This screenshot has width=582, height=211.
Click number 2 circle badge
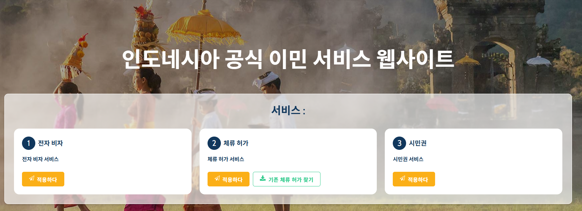tap(214, 143)
